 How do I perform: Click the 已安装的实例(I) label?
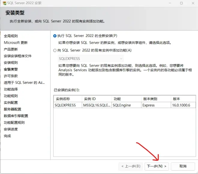coord(67,90)
